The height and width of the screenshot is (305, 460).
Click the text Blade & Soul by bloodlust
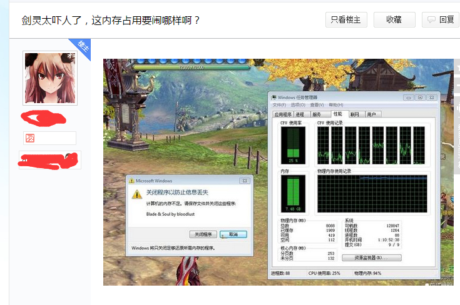(x=170, y=214)
